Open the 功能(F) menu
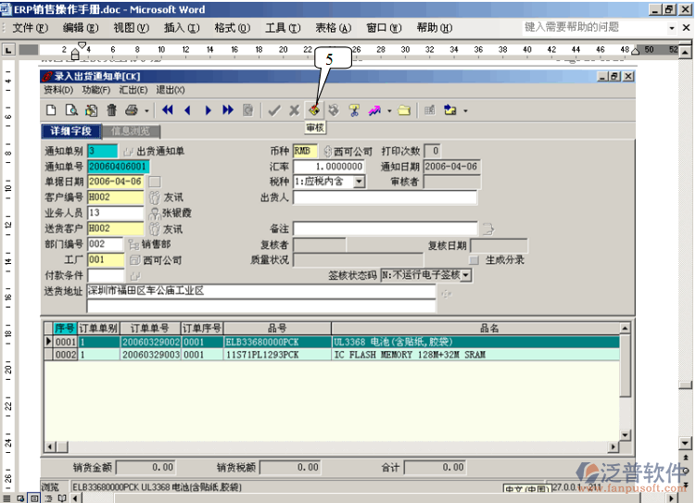 point(95,90)
